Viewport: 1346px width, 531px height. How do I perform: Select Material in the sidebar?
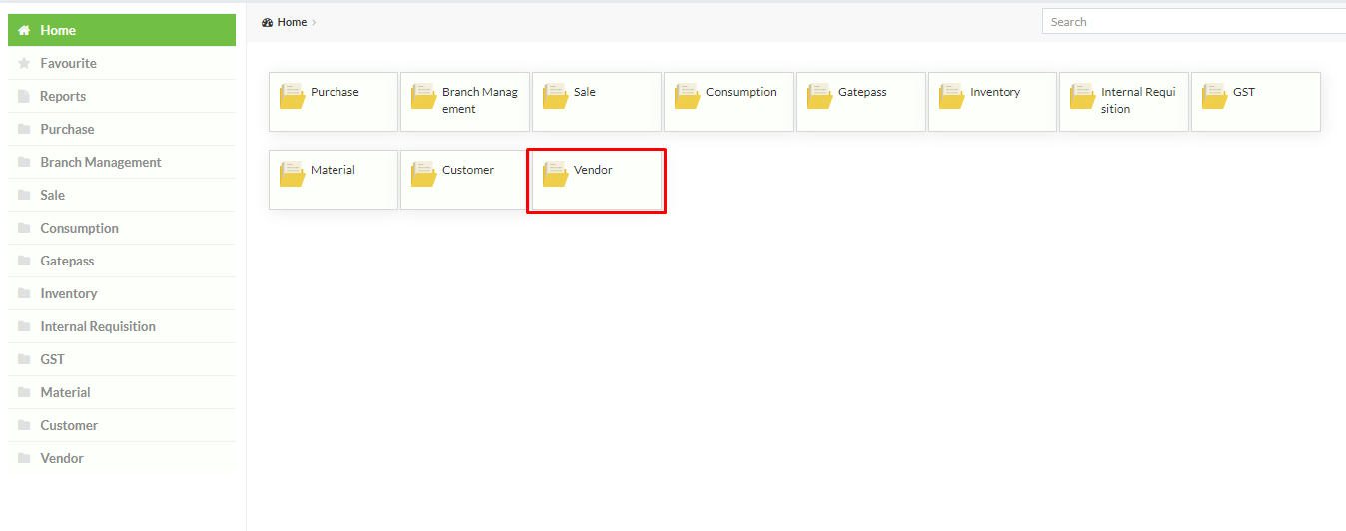[122, 392]
